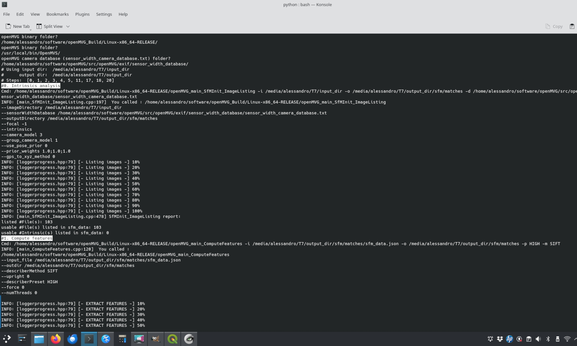Click the '--upright 0' line
Viewport: 577px width, 346px height.
tap(15, 276)
